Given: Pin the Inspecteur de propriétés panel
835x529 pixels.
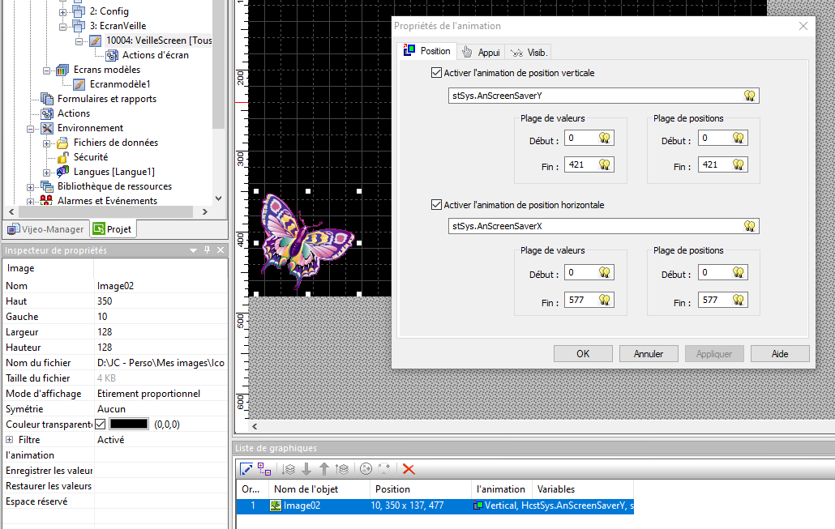Looking at the screenshot, I should pyautogui.click(x=208, y=250).
